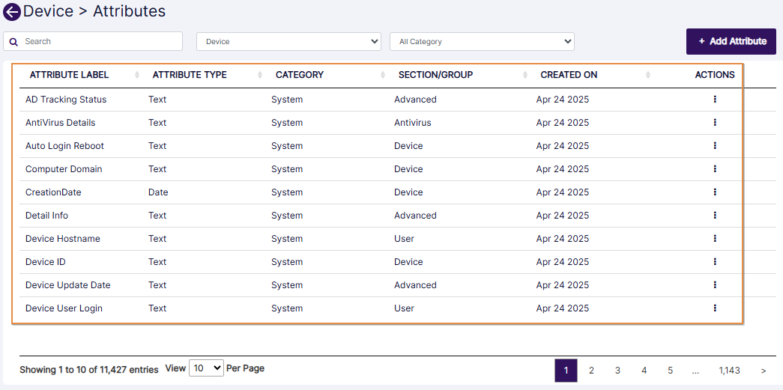Click Advanced section in Detail Info row

(415, 216)
